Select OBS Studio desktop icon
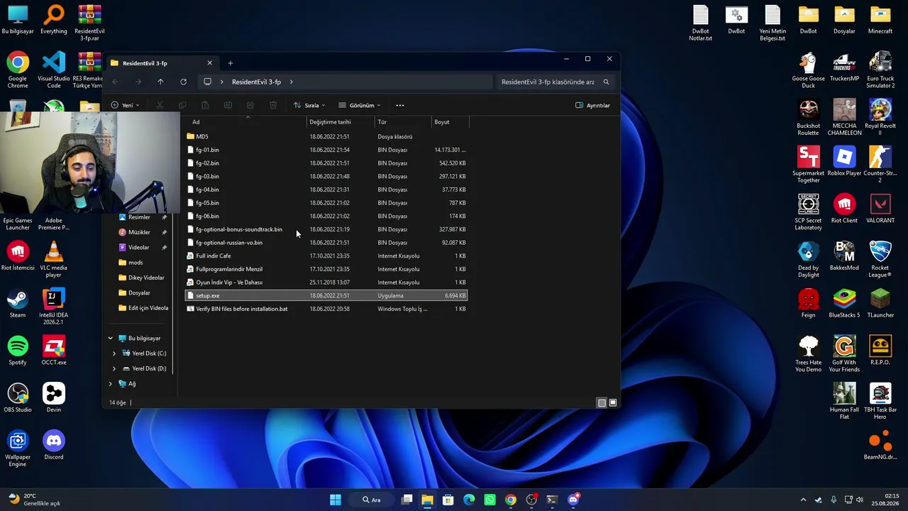Viewport: 908px width, 511px height. pos(18,399)
